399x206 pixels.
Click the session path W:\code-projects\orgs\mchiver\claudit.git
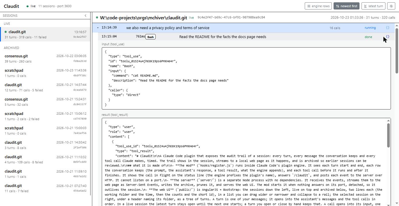(144, 18)
